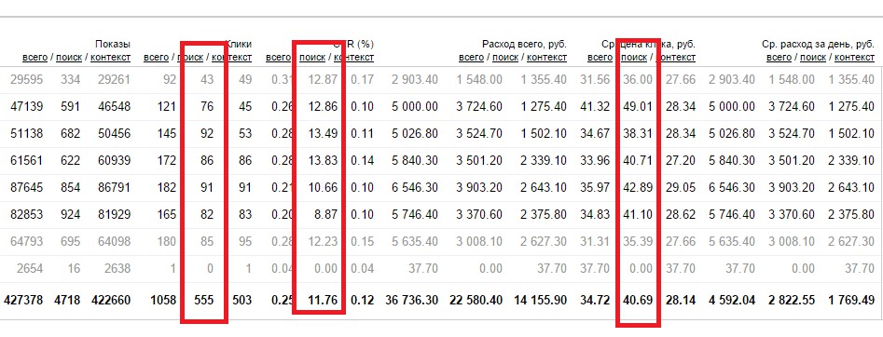Screen dimensions: 883x337
Task: Select average click price 41.32
Action: (x=595, y=106)
